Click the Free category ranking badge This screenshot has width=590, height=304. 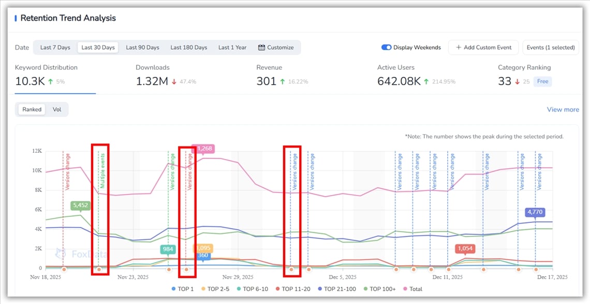coord(543,82)
